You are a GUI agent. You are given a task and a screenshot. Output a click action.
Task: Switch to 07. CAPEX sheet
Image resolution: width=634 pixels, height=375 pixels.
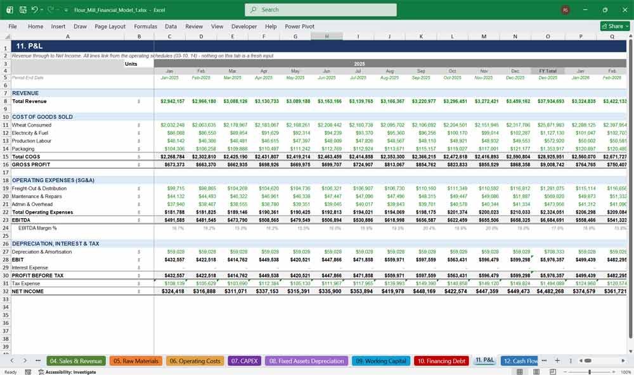point(245,361)
